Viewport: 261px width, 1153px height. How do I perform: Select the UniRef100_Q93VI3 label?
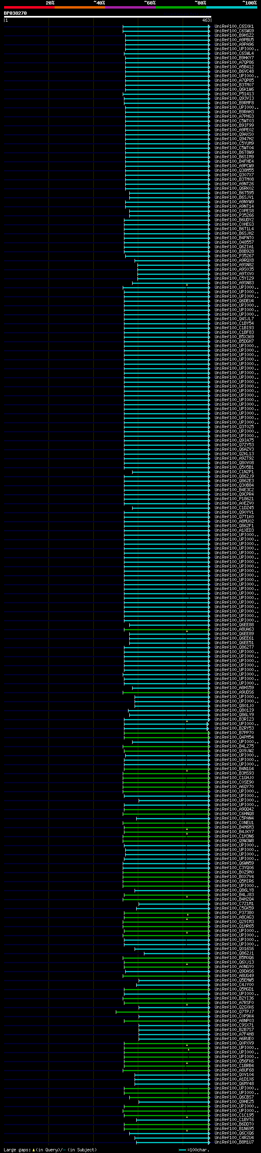point(234,99)
